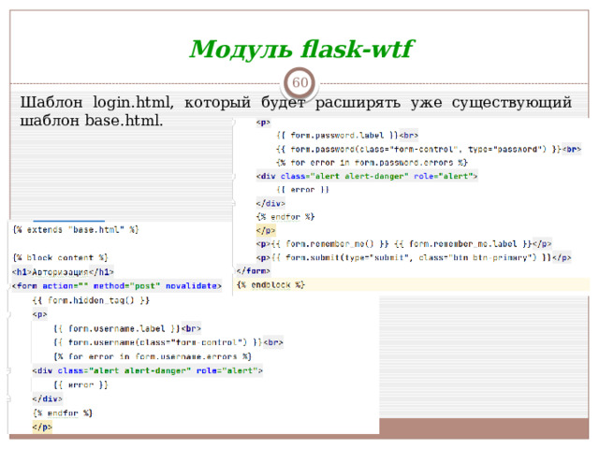Click the form.submit(type="submit") line
Screen dimensions: 599x449
414,258
